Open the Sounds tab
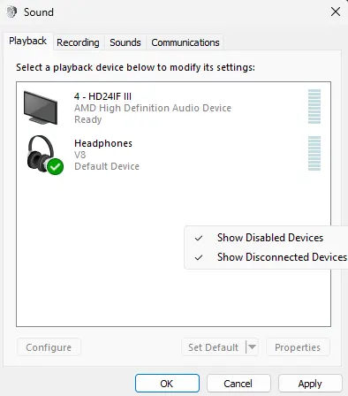The width and height of the screenshot is (348, 396). tap(125, 42)
